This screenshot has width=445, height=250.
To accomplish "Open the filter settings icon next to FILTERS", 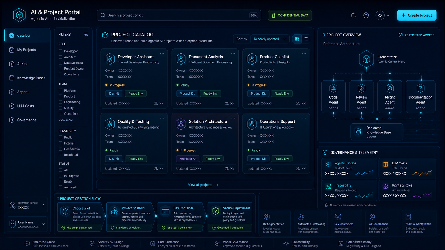I will (86, 35).
